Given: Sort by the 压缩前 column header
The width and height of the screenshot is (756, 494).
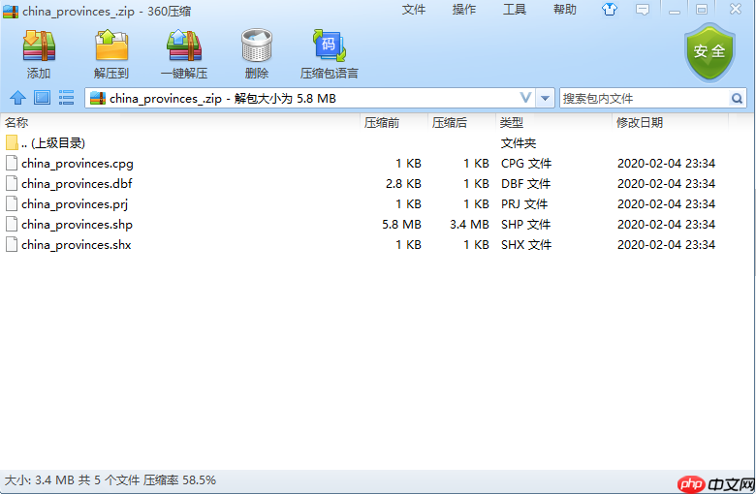Looking at the screenshot, I should (394, 122).
